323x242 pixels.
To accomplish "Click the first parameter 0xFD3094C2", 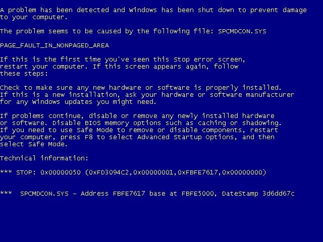I will (109, 172).
